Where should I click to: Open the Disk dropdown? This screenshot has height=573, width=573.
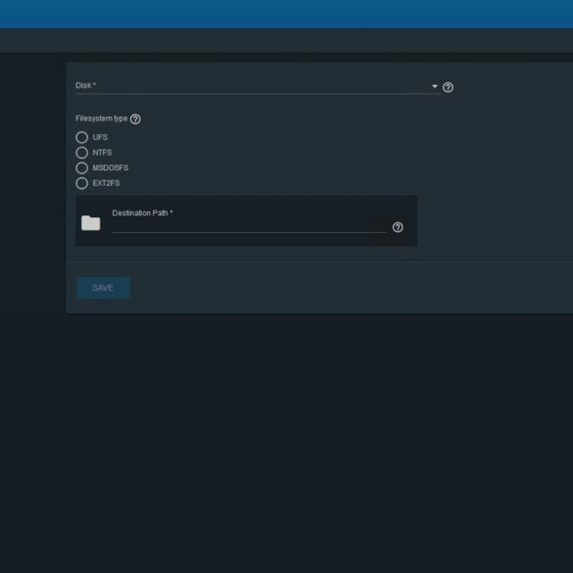coord(257,86)
